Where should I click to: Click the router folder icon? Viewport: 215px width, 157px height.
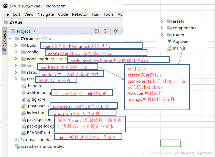169,35
